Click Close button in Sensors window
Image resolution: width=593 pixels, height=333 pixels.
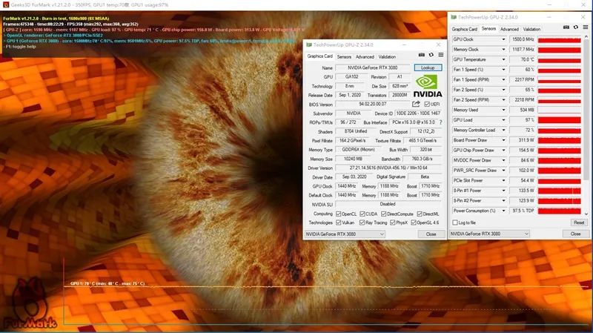click(x=576, y=234)
